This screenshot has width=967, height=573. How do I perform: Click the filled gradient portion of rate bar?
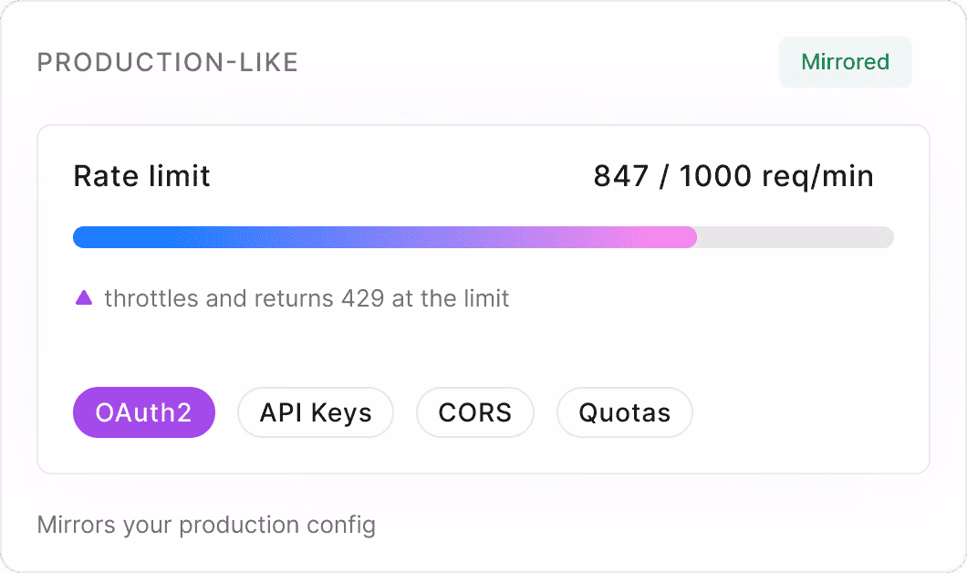pos(385,237)
